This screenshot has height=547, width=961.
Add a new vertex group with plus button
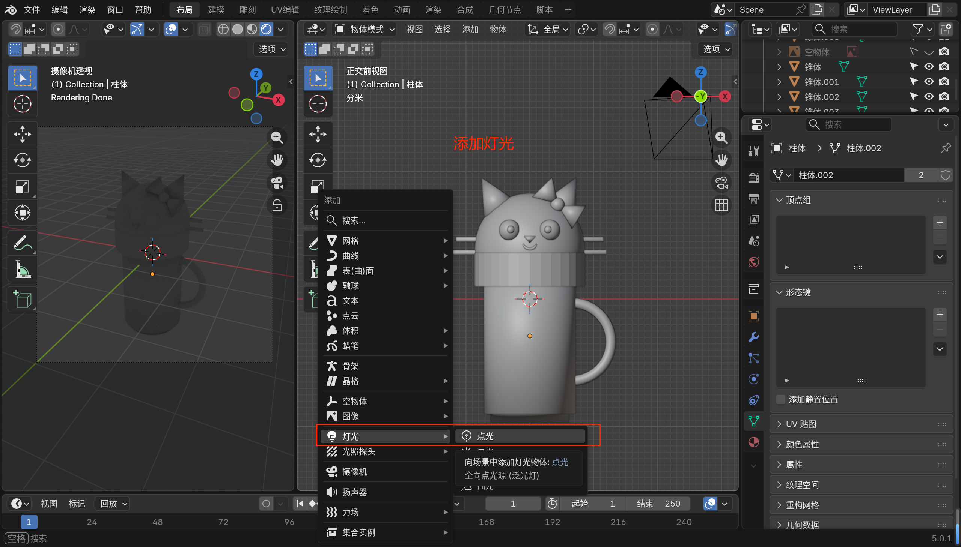[x=940, y=222]
